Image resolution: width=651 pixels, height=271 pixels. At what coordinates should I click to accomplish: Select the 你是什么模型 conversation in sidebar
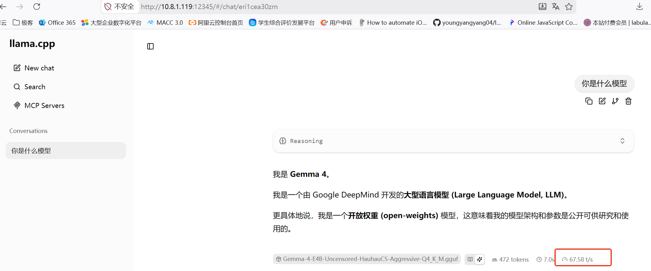click(x=66, y=151)
